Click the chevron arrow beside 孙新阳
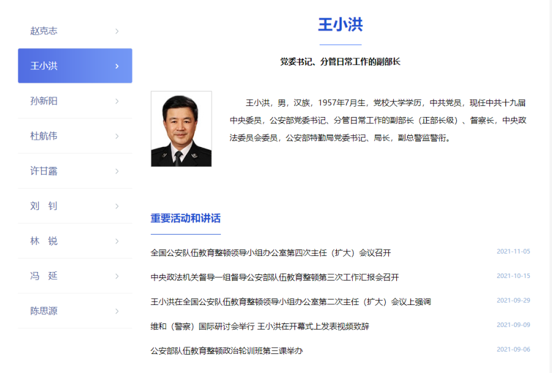 click(x=117, y=101)
